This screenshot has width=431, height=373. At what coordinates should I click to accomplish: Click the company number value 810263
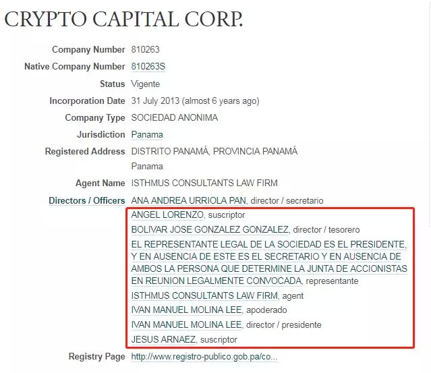click(145, 50)
